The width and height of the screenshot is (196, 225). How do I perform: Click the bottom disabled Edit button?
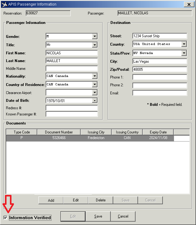[73, 216]
